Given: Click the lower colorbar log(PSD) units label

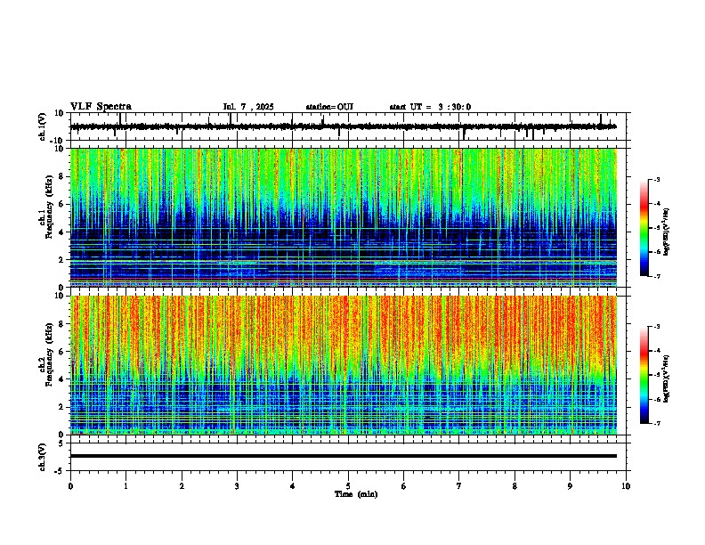Looking at the screenshot, I should (667, 379).
